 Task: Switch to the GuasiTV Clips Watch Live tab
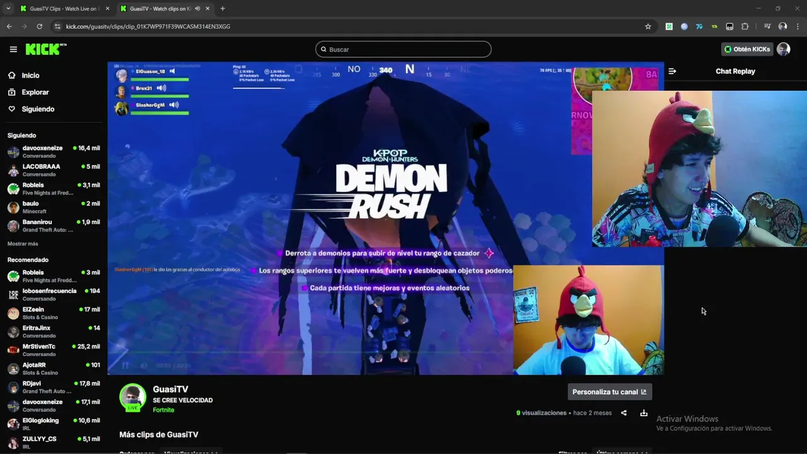pyautogui.click(x=63, y=8)
